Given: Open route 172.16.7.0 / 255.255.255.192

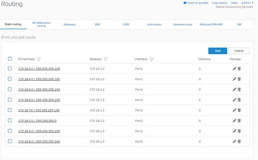Looking at the screenshot, I should click(39, 110).
